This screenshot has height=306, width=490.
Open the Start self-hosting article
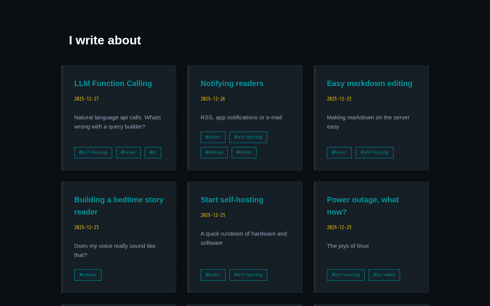pos(232,200)
